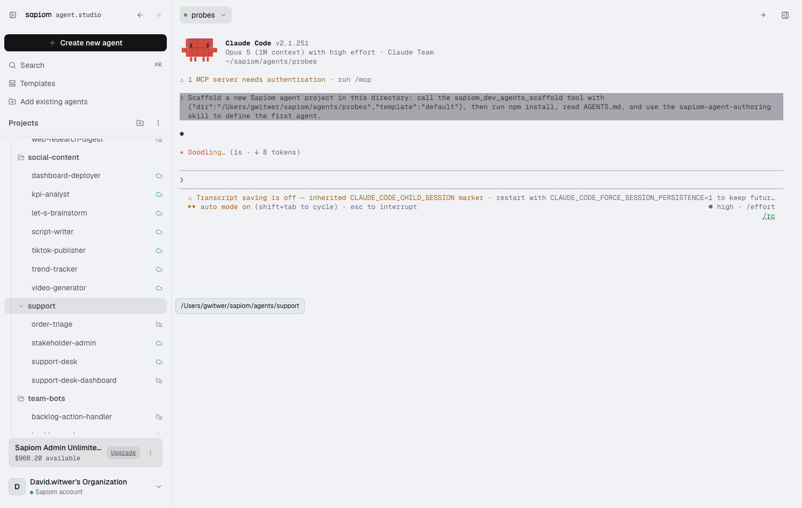Click the terminal prompt input line
802x508 pixels.
tap(481, 180)
